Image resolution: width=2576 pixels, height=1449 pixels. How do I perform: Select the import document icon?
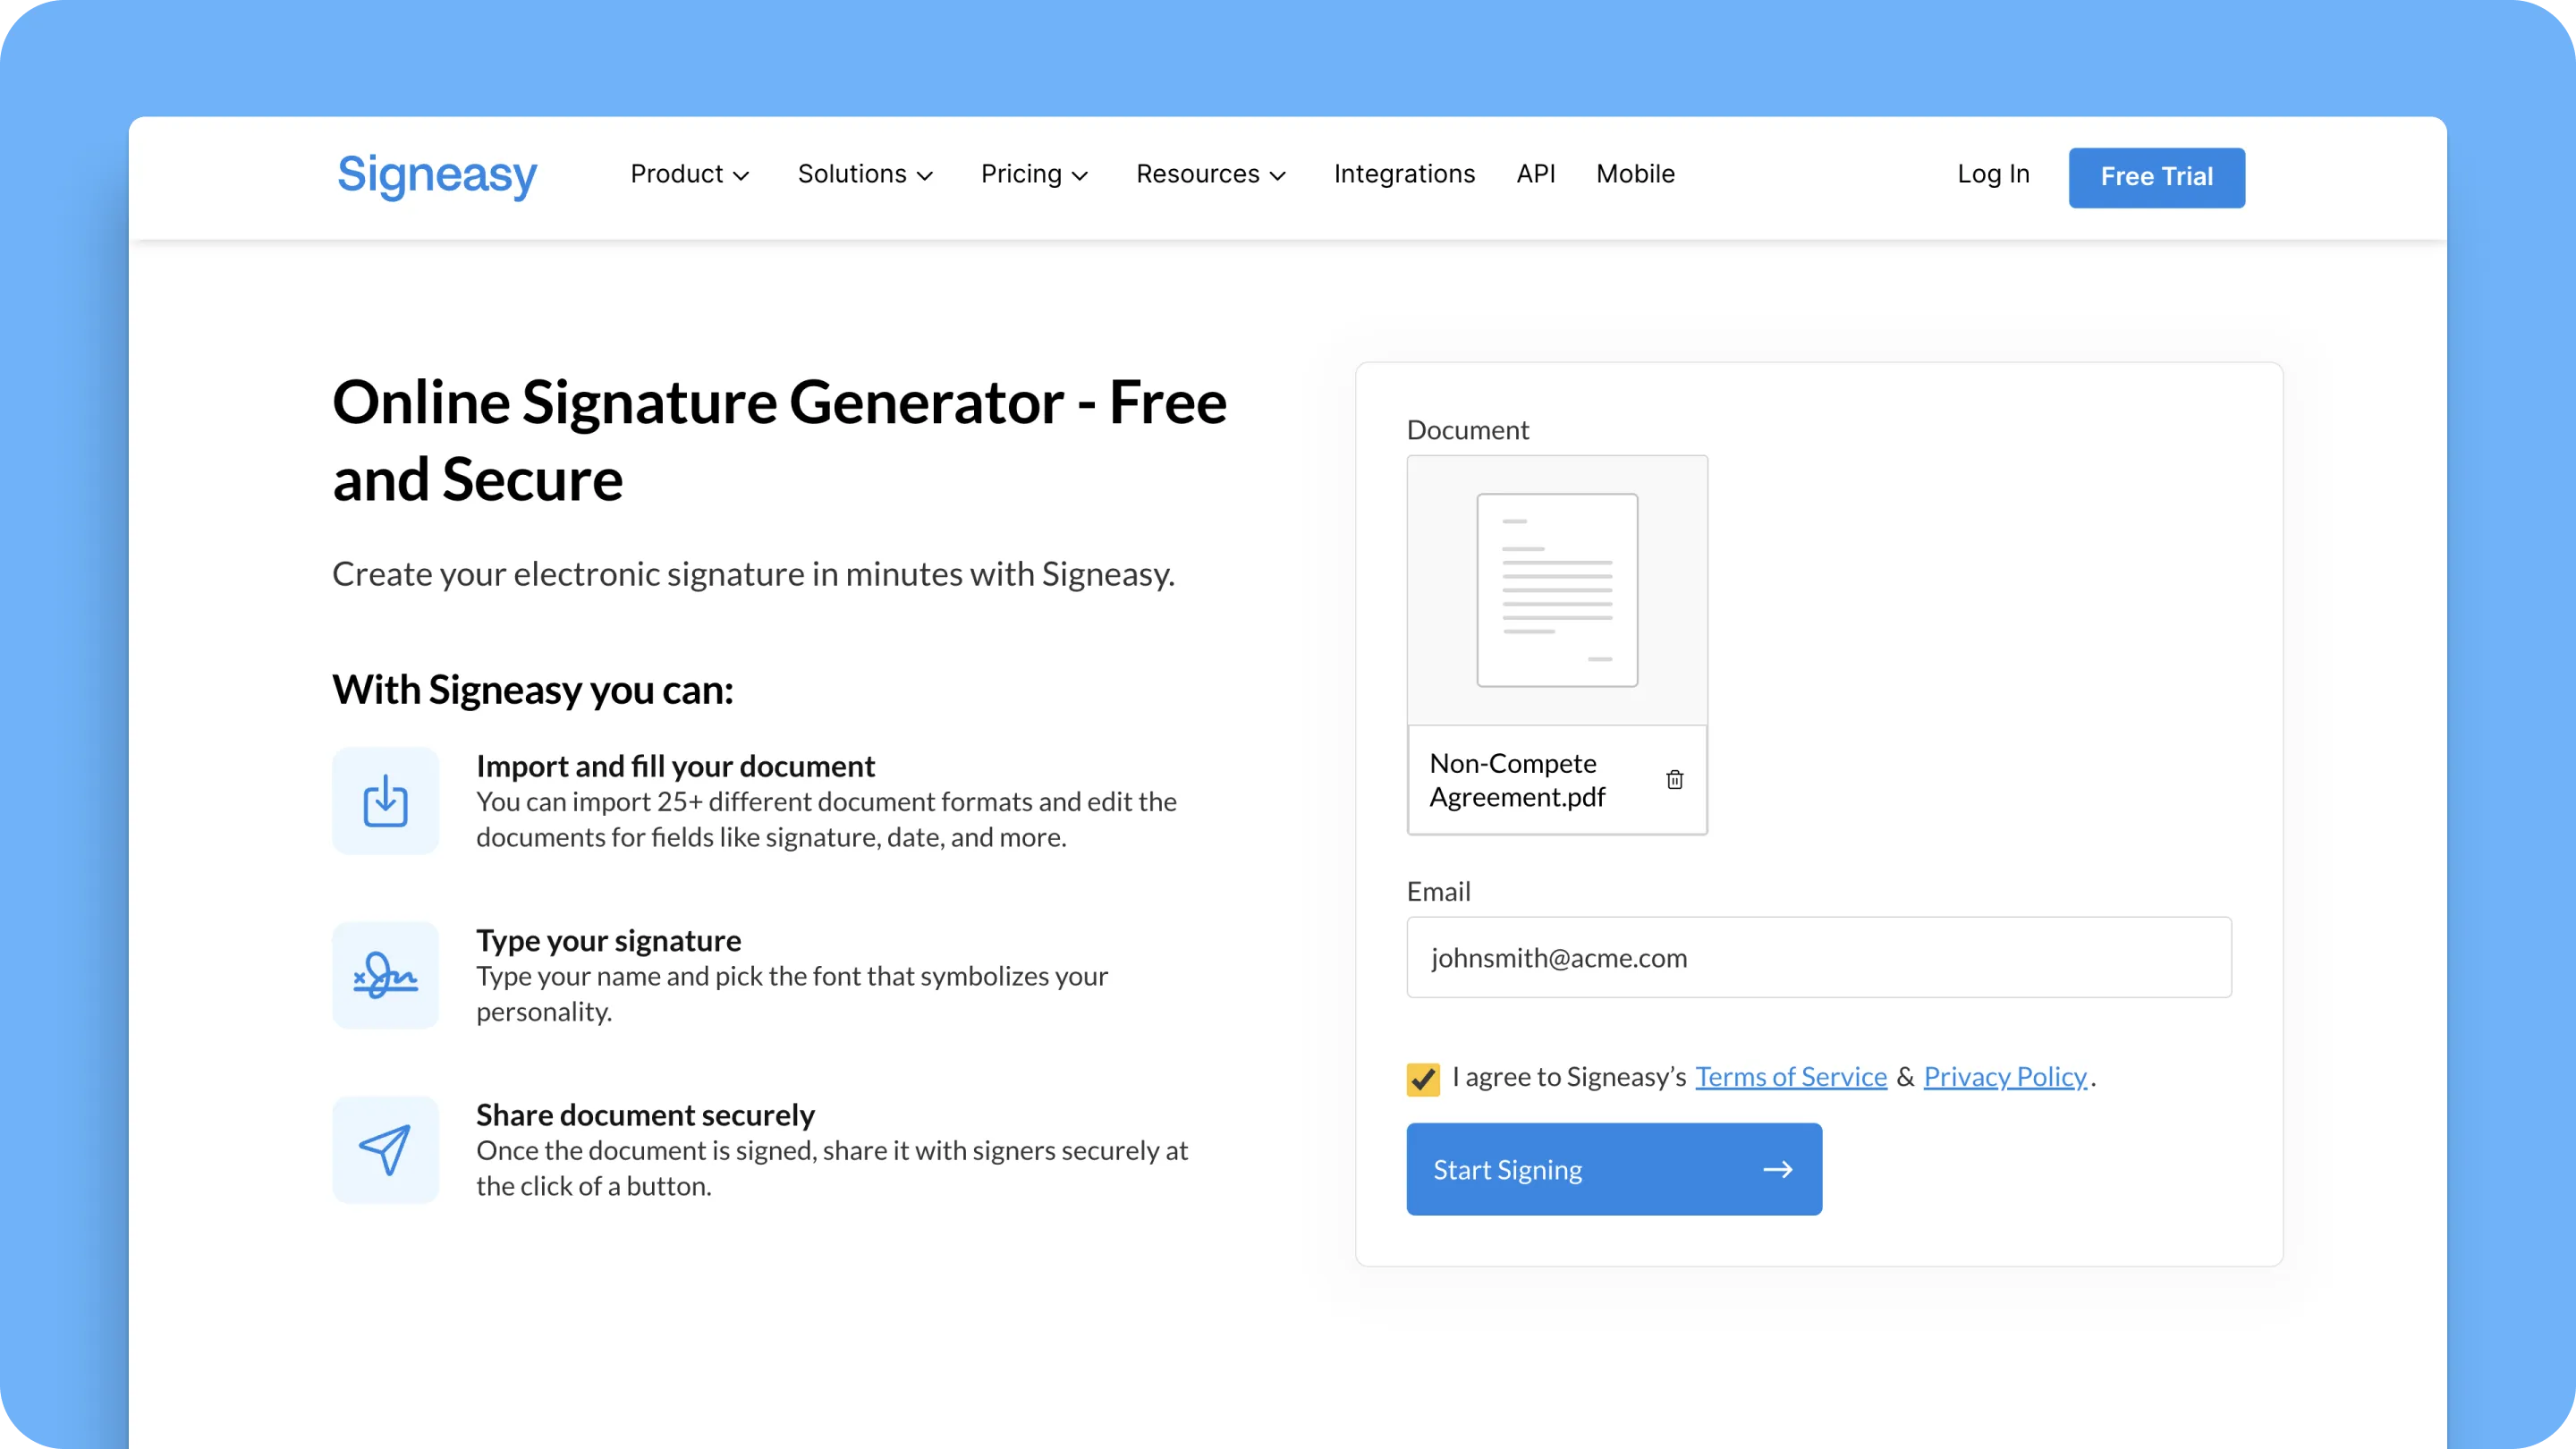click(385, 800)
